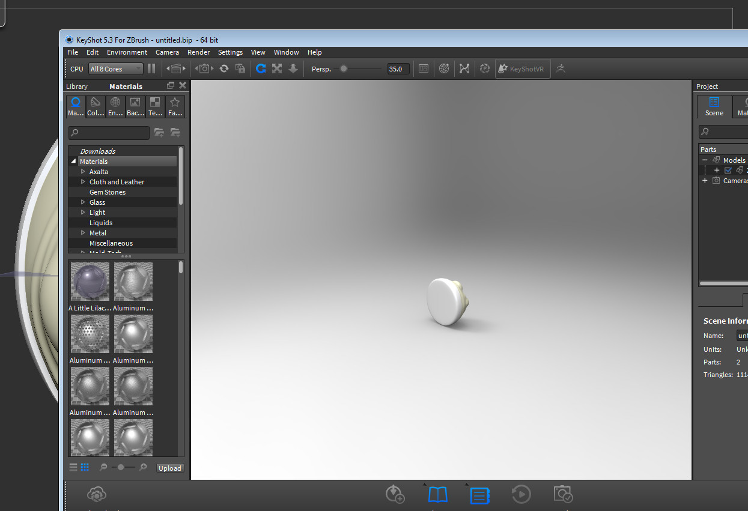Open the Environment menu
The height and width of the screenshot is (511, 748).
click(x=127, y=52)
